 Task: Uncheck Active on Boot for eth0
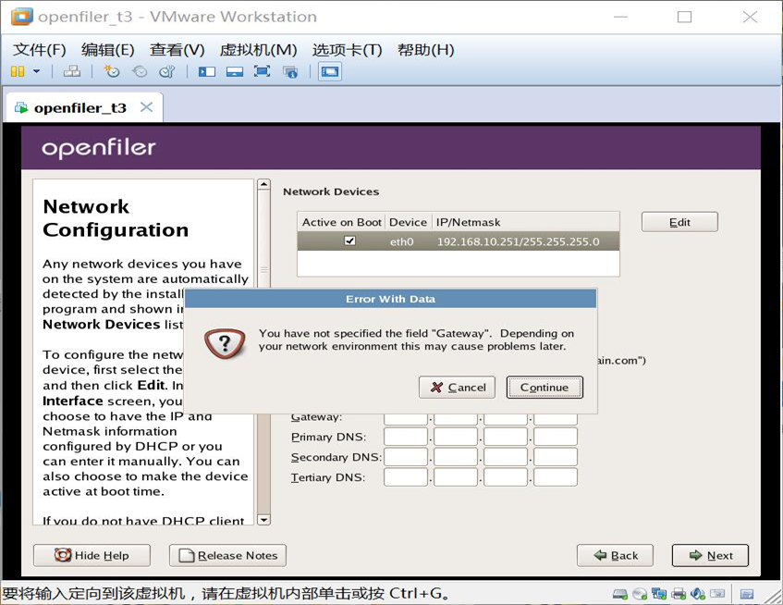pos(350,241)
